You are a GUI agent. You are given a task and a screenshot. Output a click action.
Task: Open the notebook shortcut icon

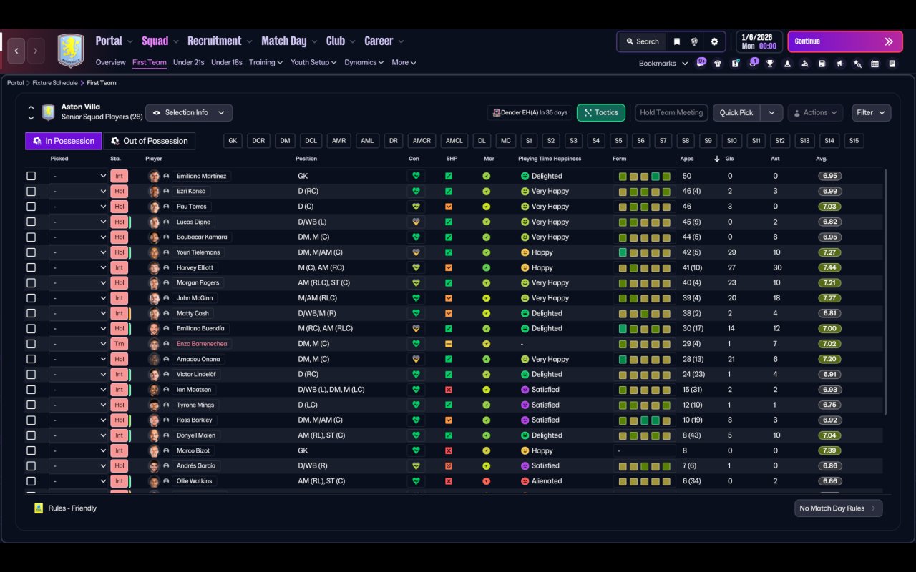[x=892, y=64]
